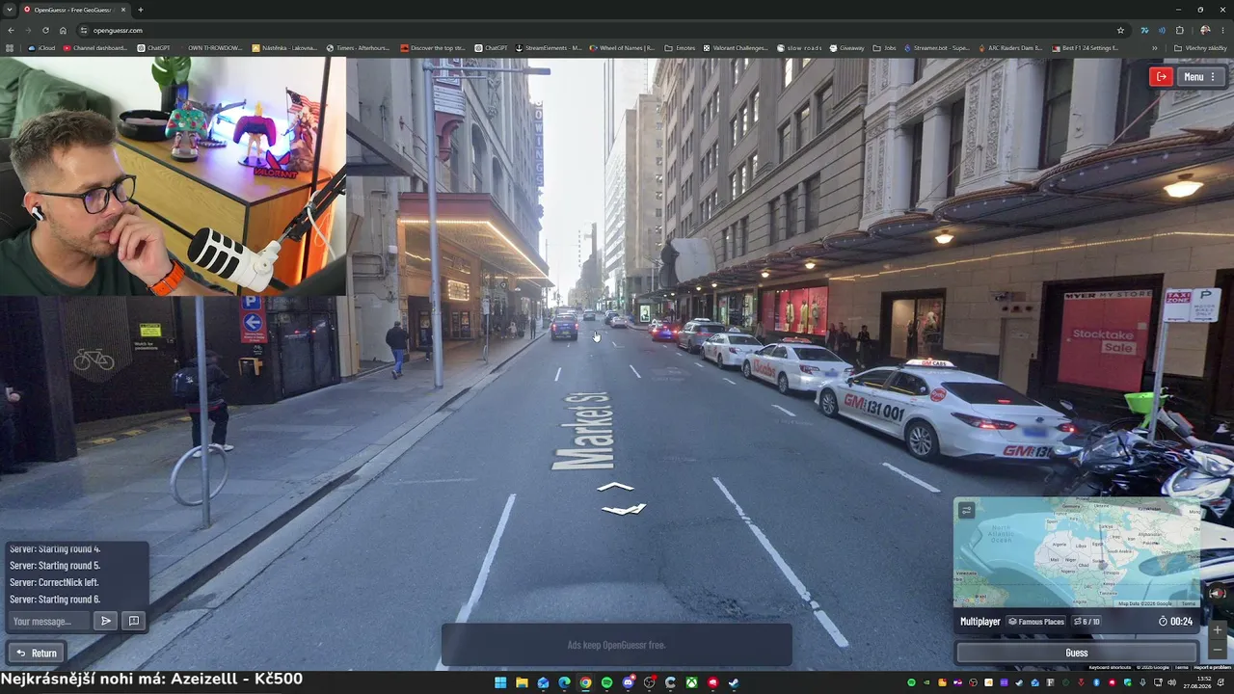Open the Wheel of Names bookmark
The width and height of the screenshot is (1234, 694).
tap(622, 47)
